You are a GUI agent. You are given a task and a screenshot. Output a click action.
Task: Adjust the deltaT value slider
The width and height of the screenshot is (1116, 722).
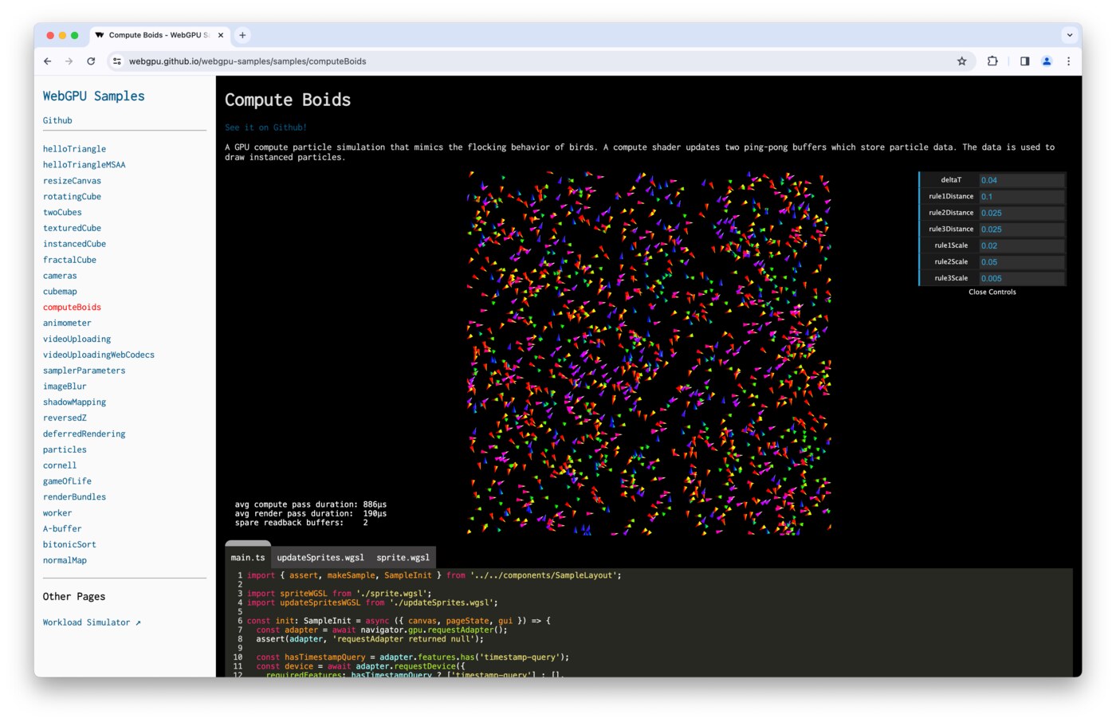1022,180
